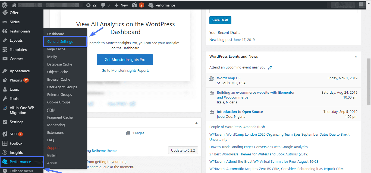Click the Performance cube icon in admin bar
371x173 pixels.
pyautogui.click(x=151, y=5)
